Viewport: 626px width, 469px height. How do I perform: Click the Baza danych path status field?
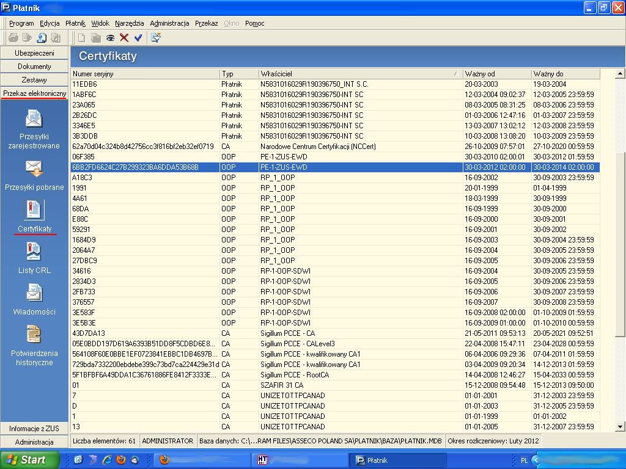tap(320, 441)
